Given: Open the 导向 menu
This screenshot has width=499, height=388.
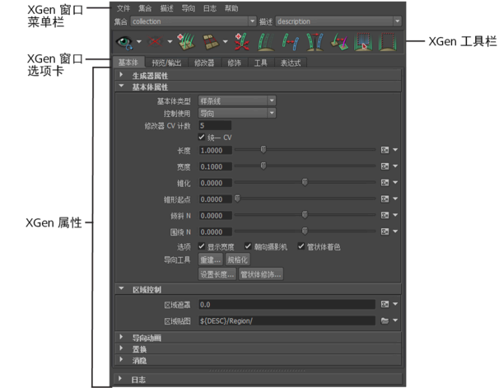Looking at the screenshot, I should [188, 8].
